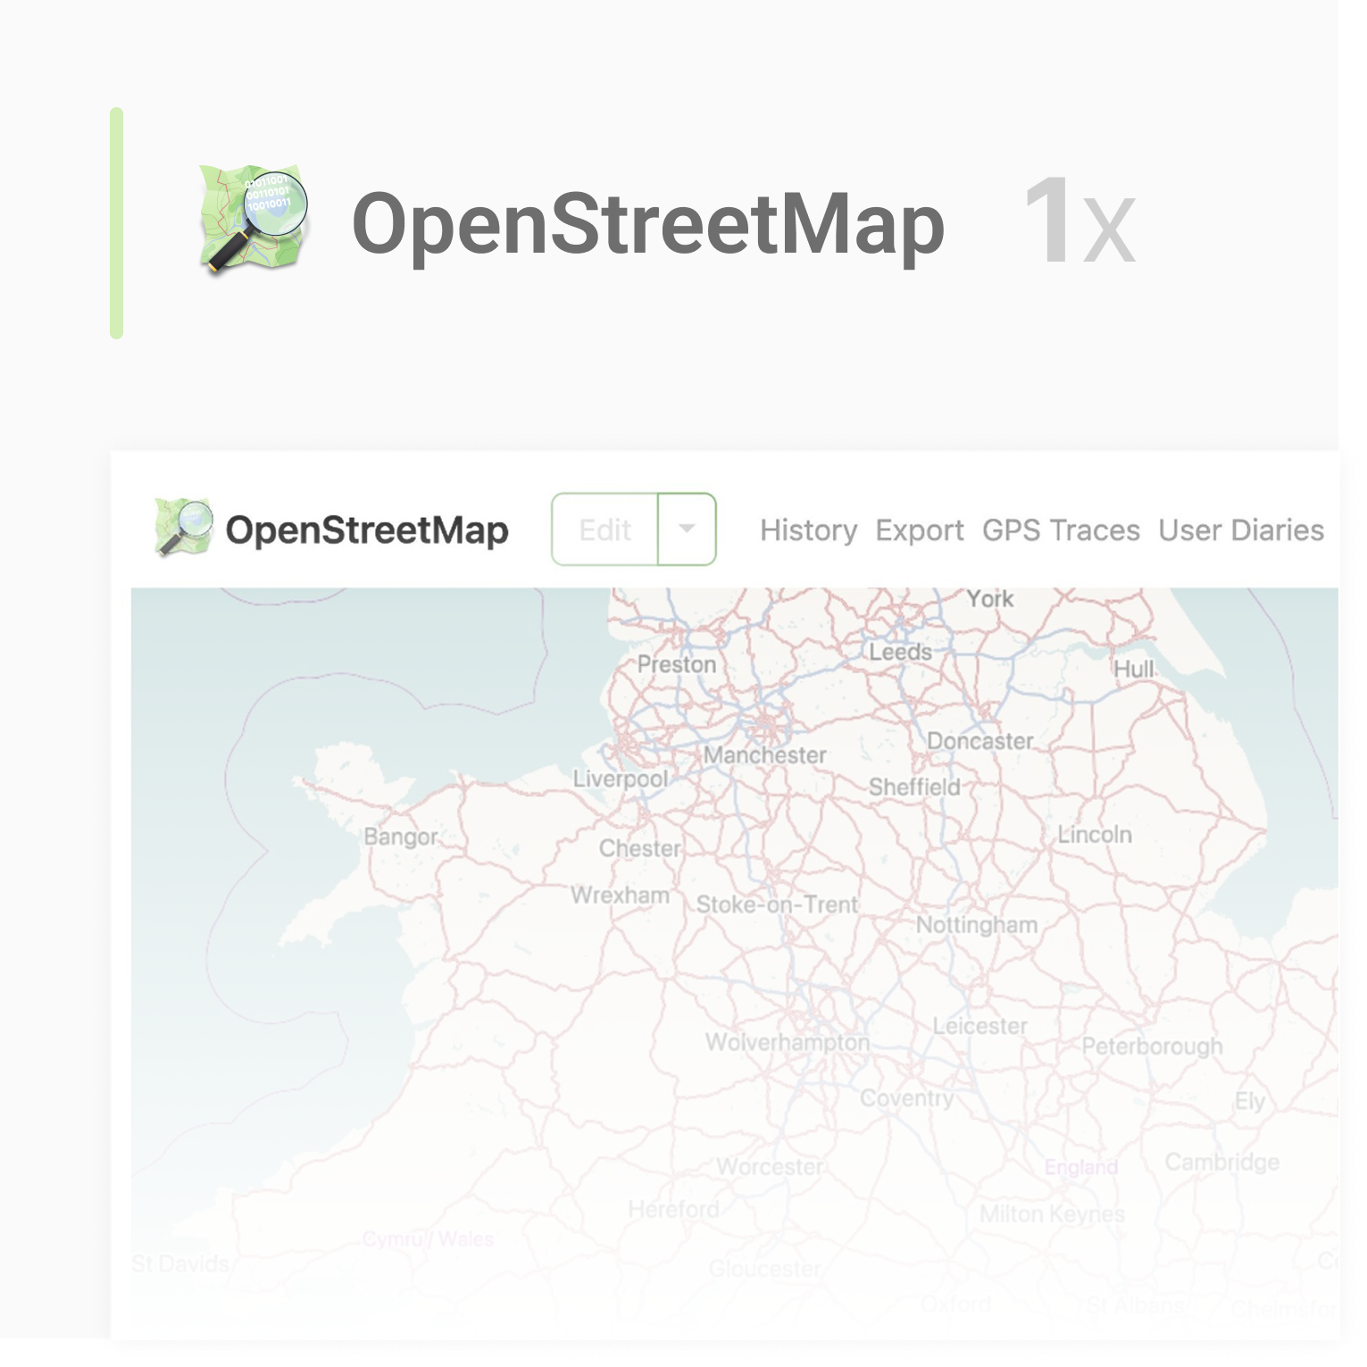Click the Cambridge label on the map
The image size is (1367, 1367).
(1222, 1163)
